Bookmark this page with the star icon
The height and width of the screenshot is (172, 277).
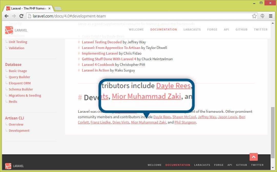tap(254, 16)
